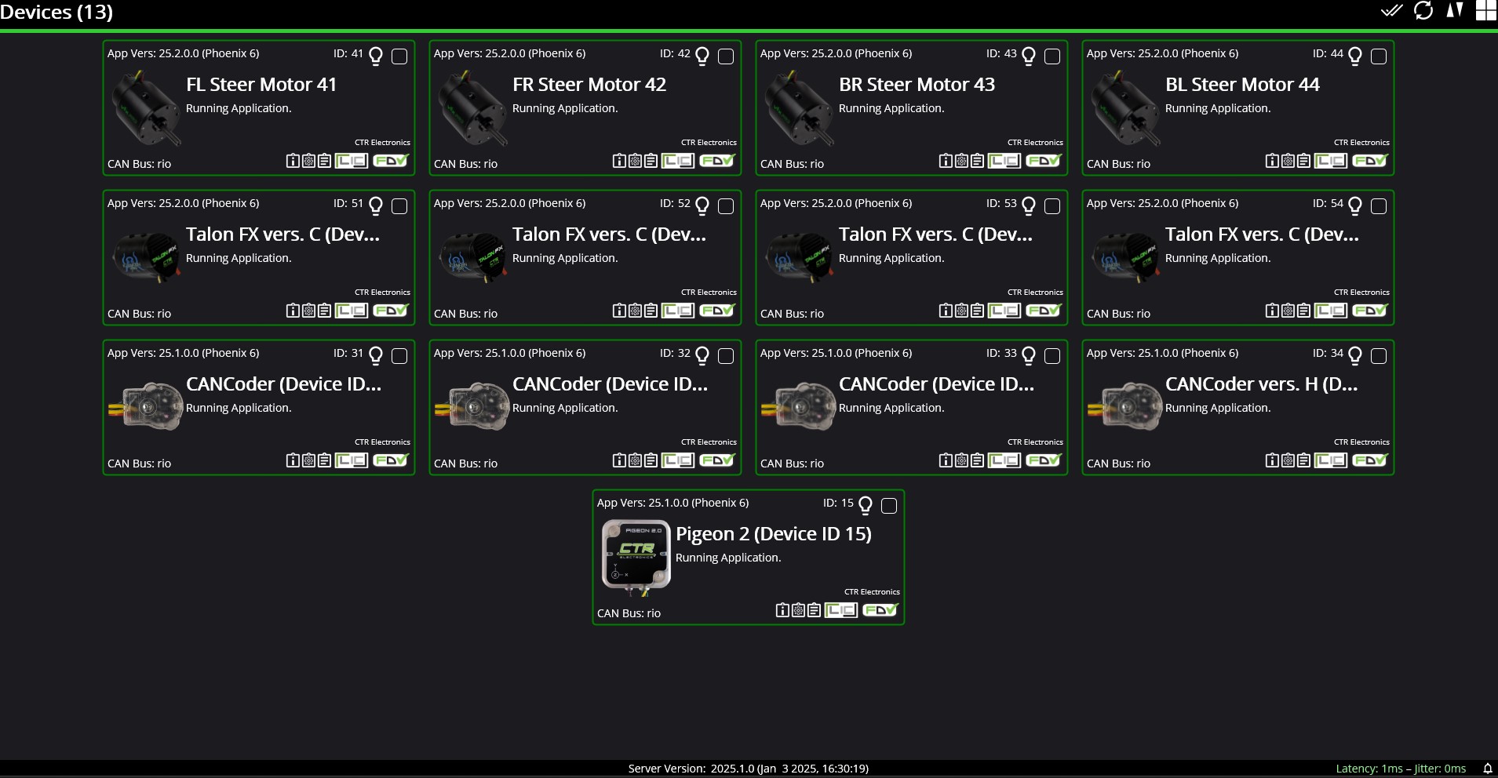Open self-test list icon on BR Steer Motor 43
This screenshot has width=1498, height=778.
977,161
